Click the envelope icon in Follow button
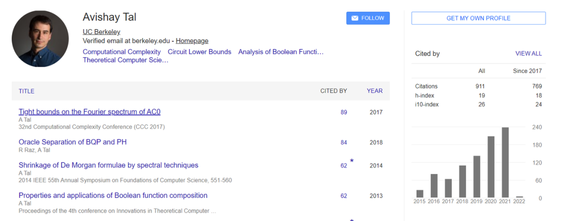 pyautogui.click(x=354, y=18)
